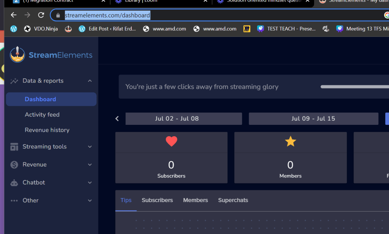This screenshot has width=389, height=234.
Task: Switch to the Tips tab
Action: pos(126,200)
